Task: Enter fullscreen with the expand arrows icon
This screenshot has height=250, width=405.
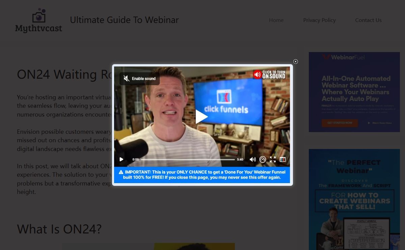Action: point(273,159)
